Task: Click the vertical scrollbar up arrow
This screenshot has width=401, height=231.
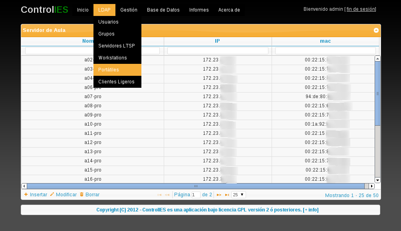Action: (377, 59)
